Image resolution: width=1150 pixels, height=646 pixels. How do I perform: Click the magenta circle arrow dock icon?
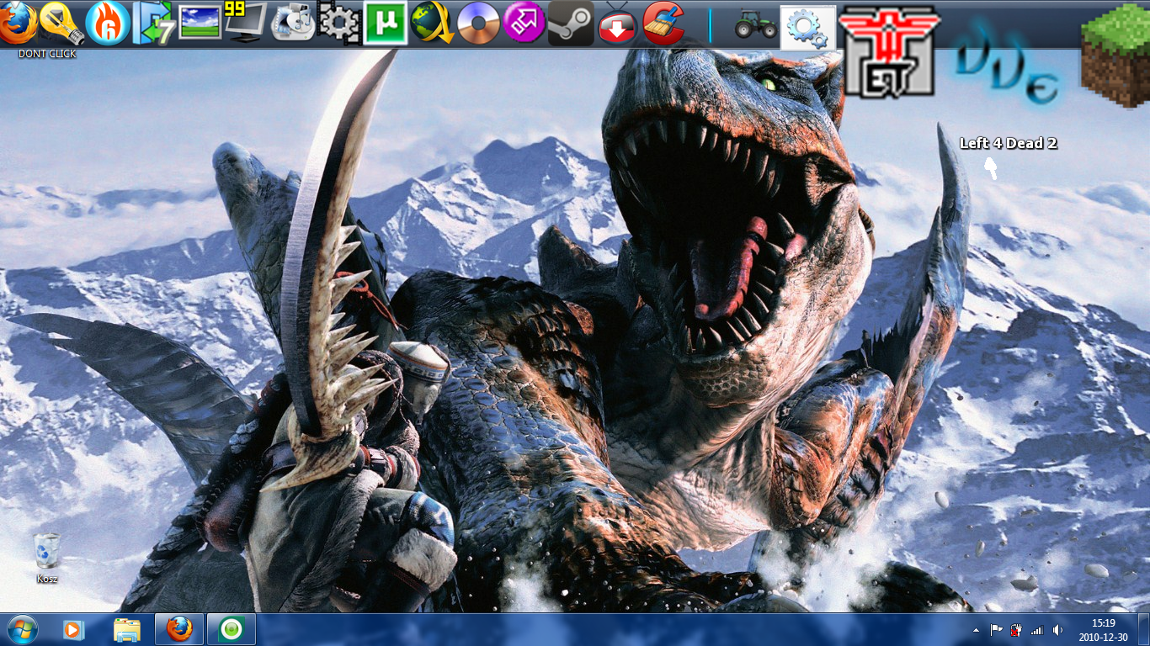524,23
